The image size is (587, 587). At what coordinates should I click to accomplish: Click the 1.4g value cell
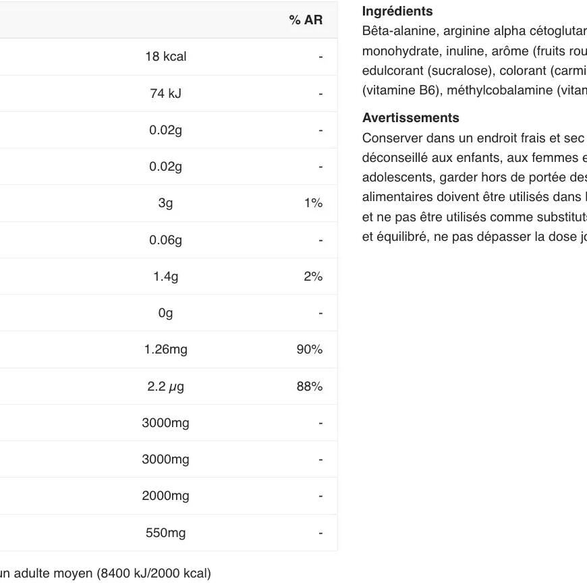[165, 277]
